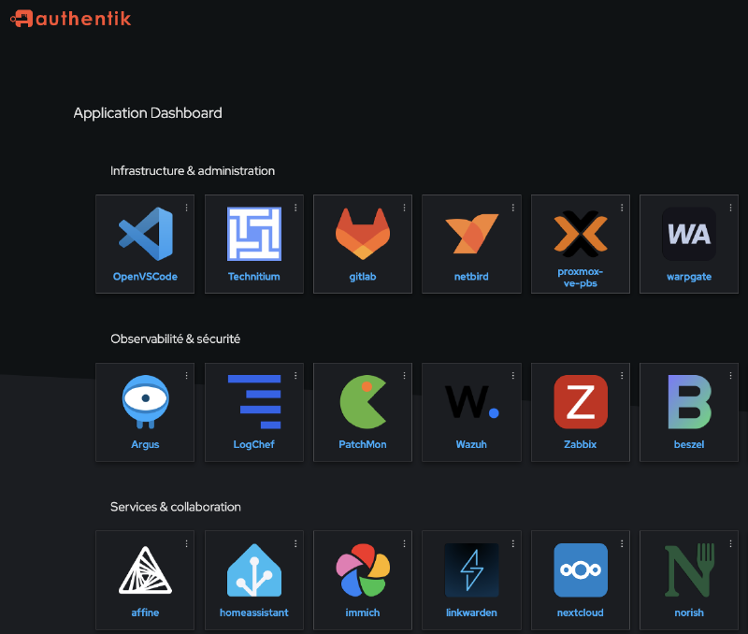
Task: Open proxmox-ve-pbs card three-dot menu
Action: coord(622,208)
